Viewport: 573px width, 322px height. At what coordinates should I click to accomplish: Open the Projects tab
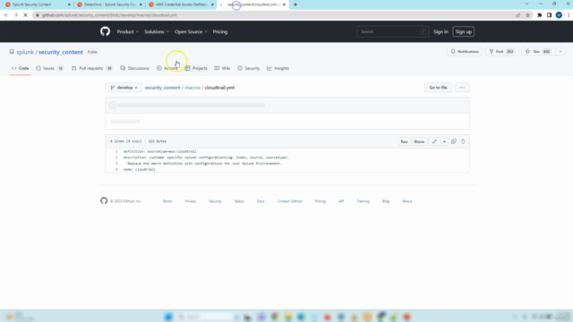(196, 68)
